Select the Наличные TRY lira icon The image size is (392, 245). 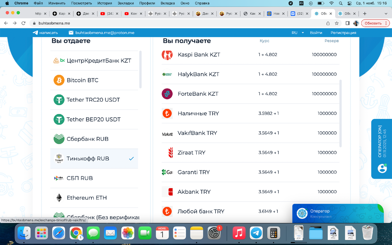pos(167,113)
